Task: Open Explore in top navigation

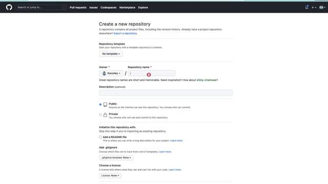Action: click(x=143, y=8)
